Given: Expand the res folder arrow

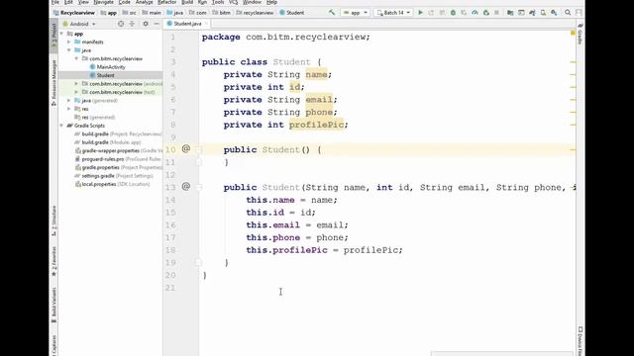Looking at the screenshot, I should tap(69, 109).
